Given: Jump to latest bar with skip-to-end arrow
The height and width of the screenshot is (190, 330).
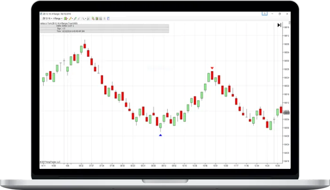Looking at the screenshot, I should click(279, 25).
